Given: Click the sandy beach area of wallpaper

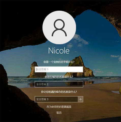Looking at the screenshot, I should click(x=97, y=97).
